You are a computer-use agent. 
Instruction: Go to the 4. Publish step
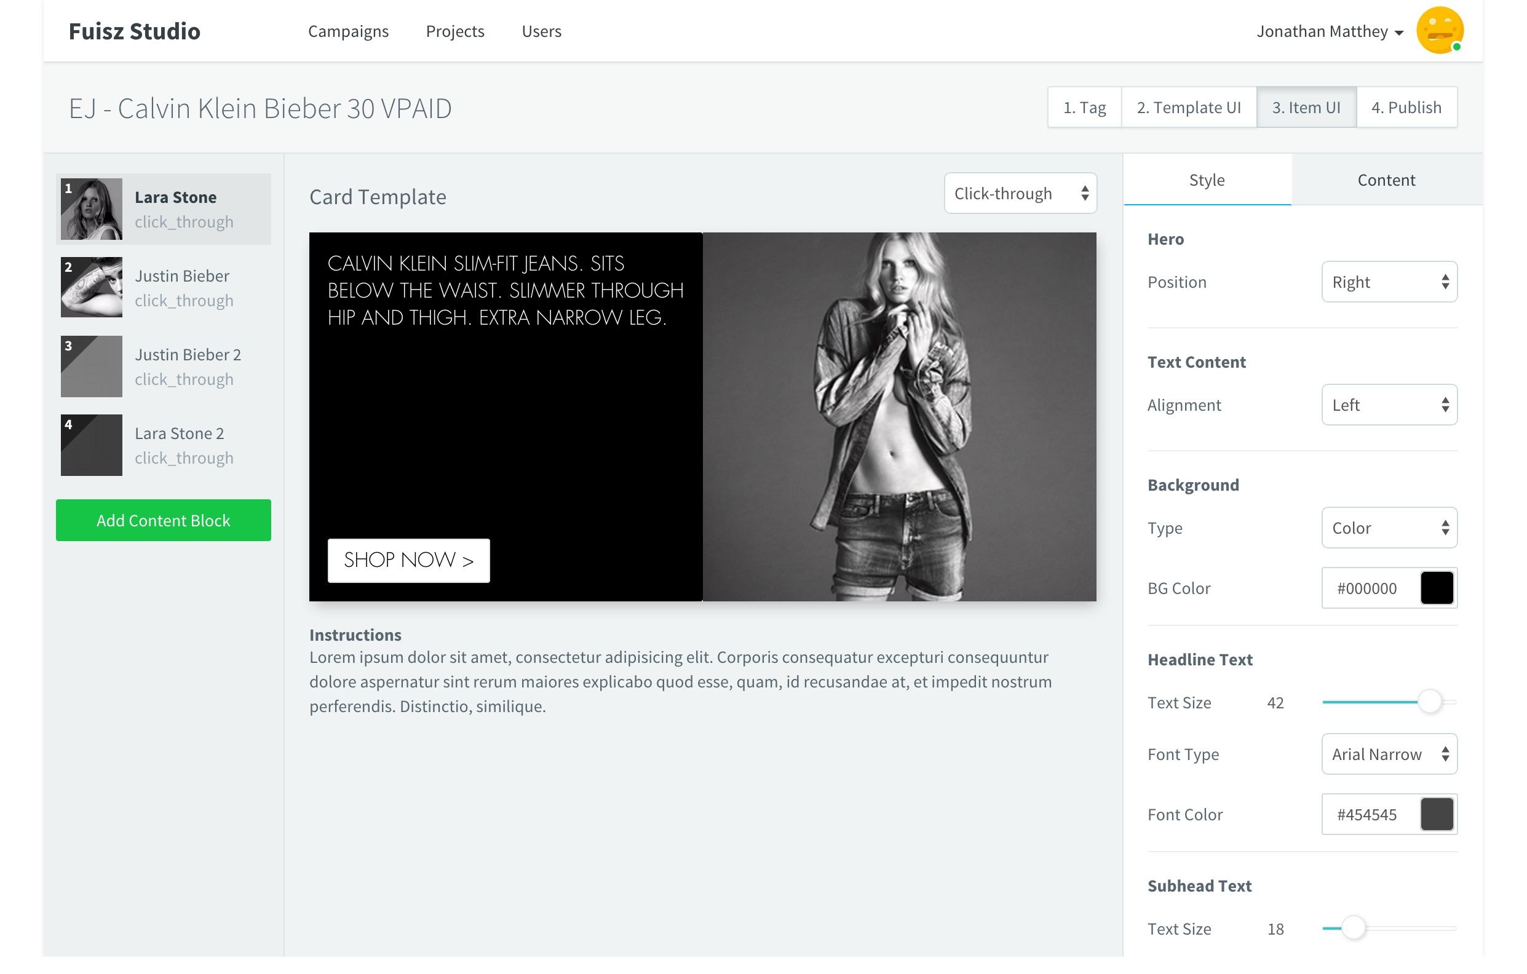[x=1406, y=108]
